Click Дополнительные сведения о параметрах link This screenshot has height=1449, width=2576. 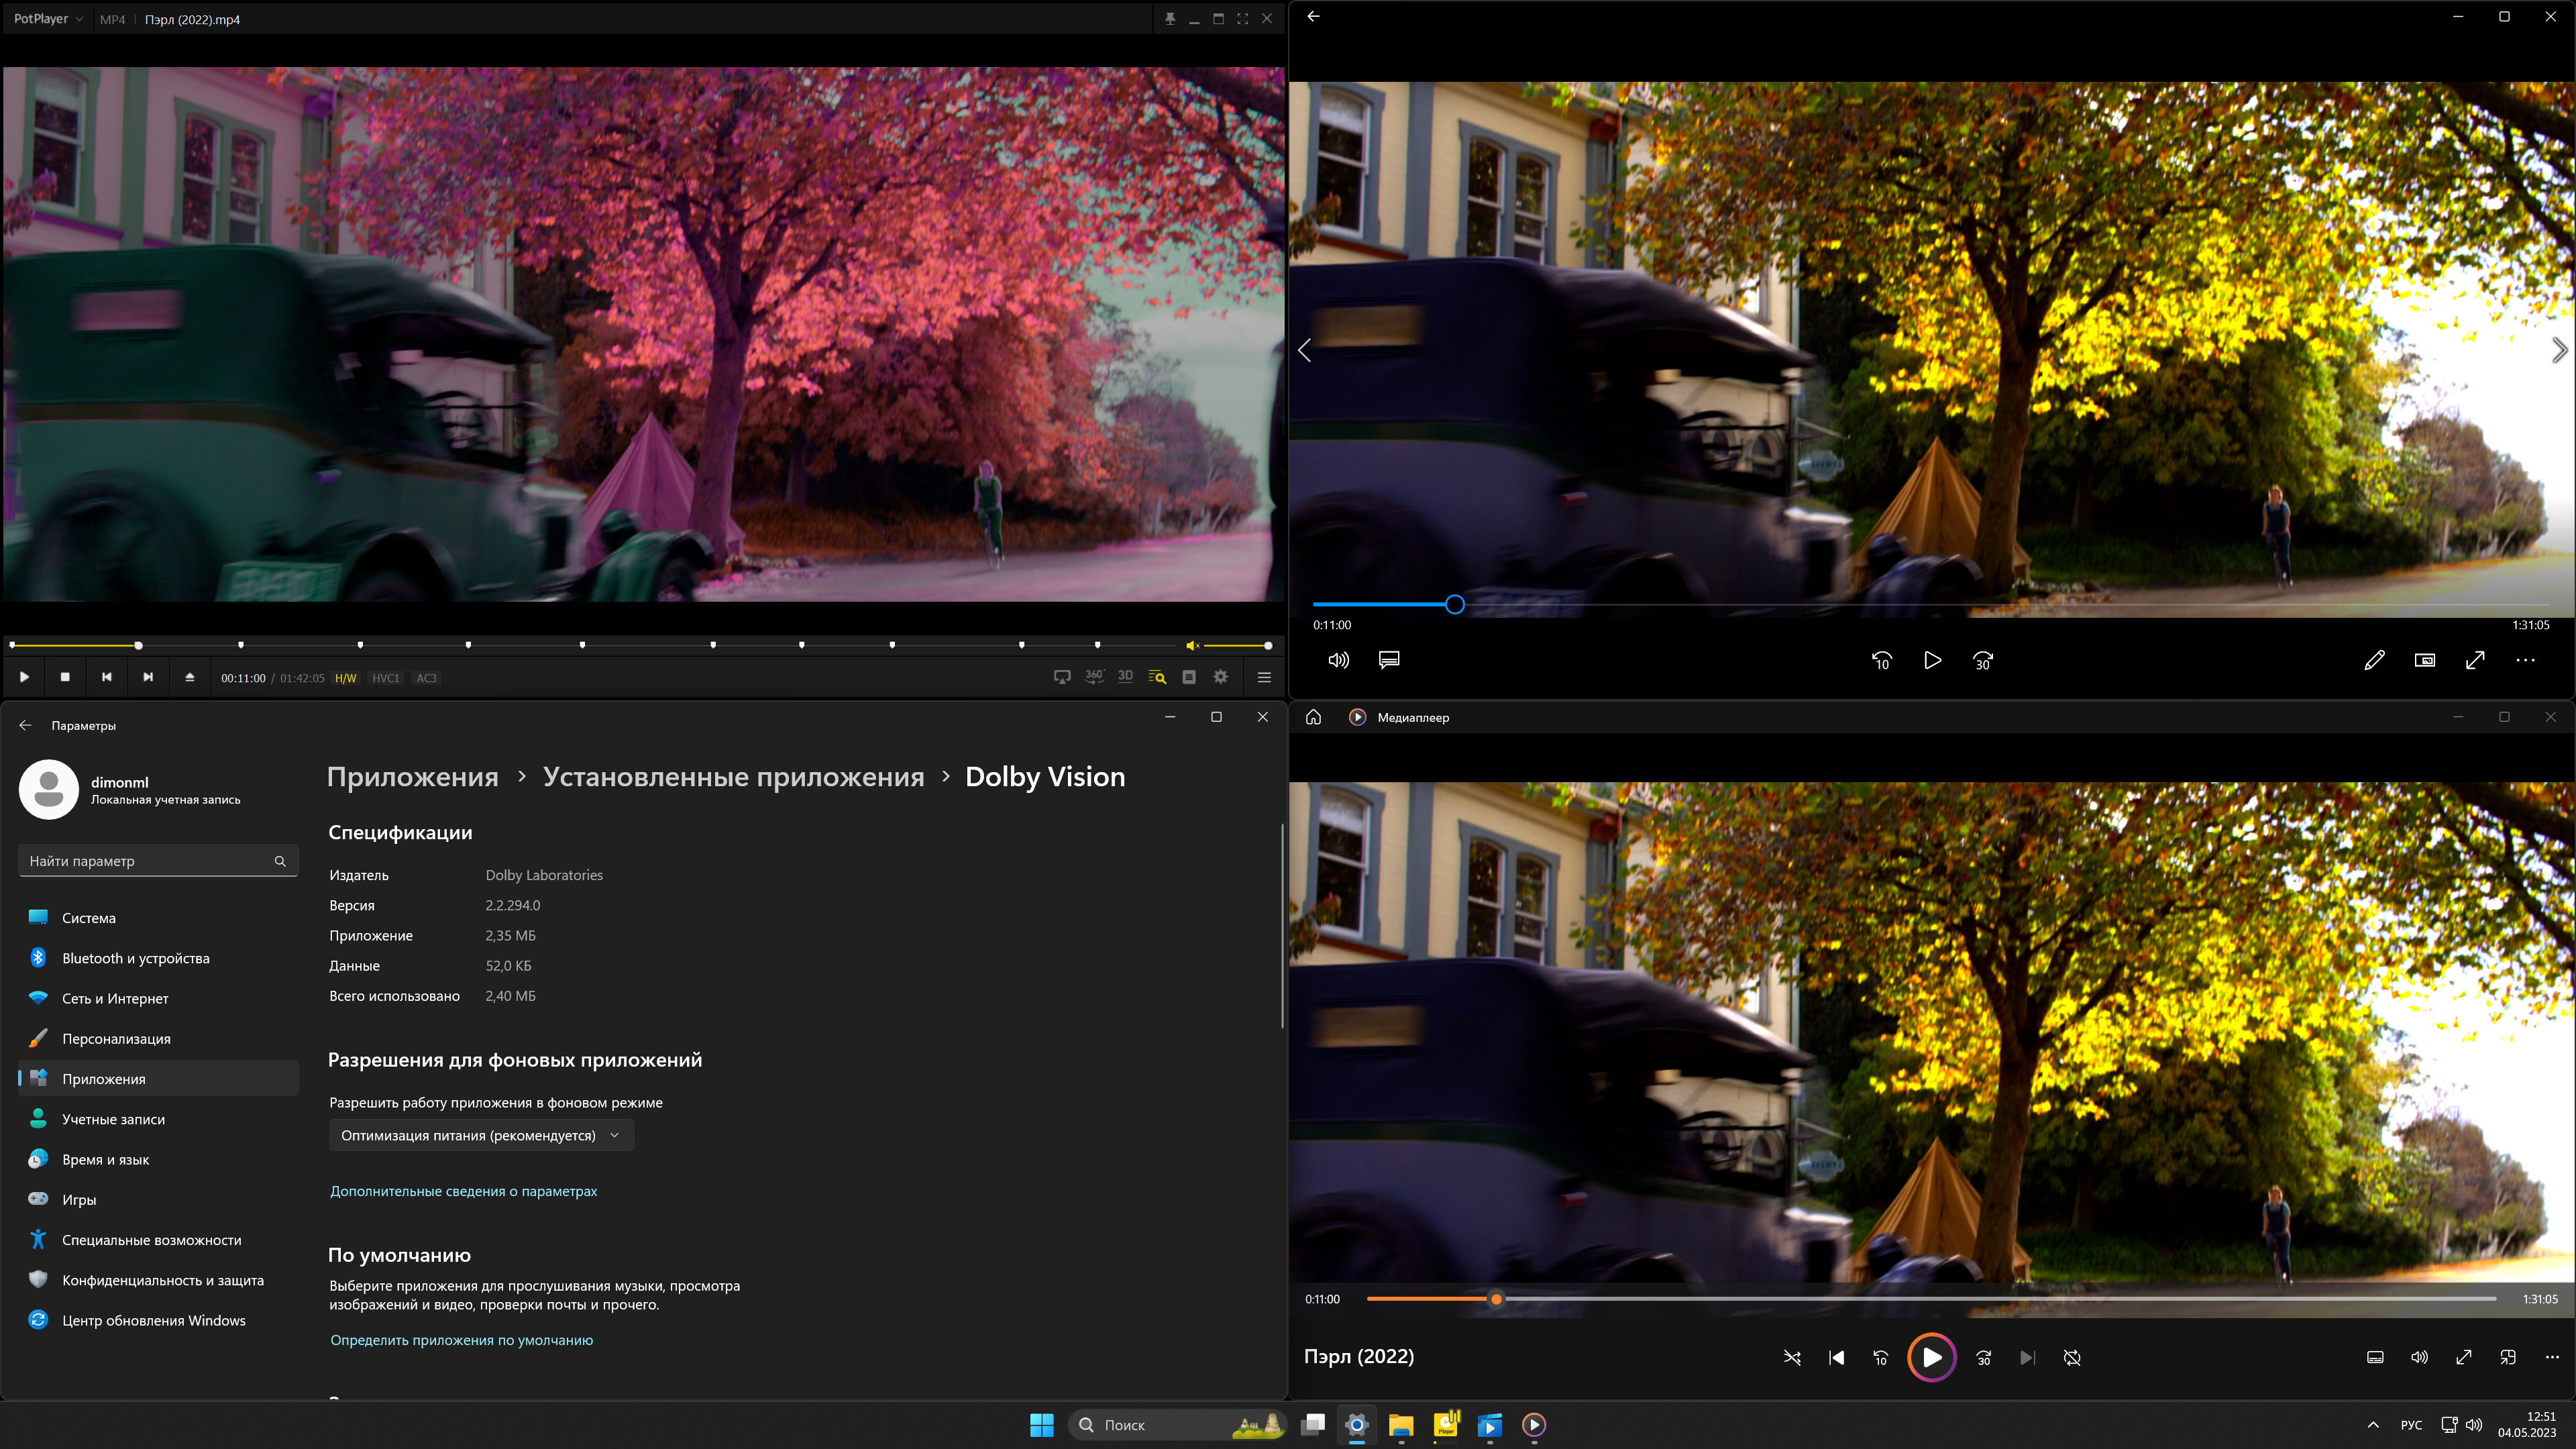click(463, 1191)
